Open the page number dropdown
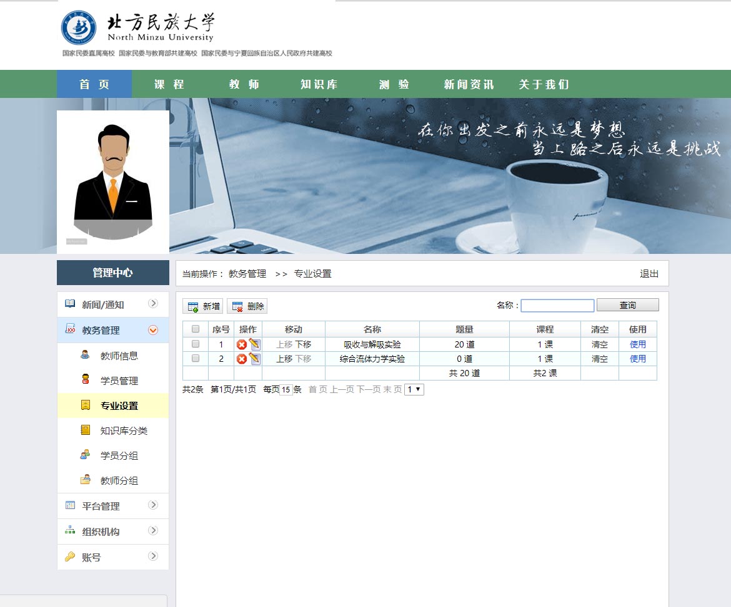This screenshot has height=607, width=731. [414, 389]
